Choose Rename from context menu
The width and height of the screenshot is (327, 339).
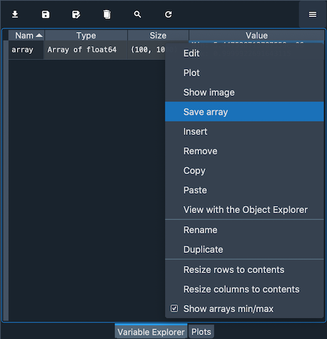pyautogui.click(x=244, y=230)
